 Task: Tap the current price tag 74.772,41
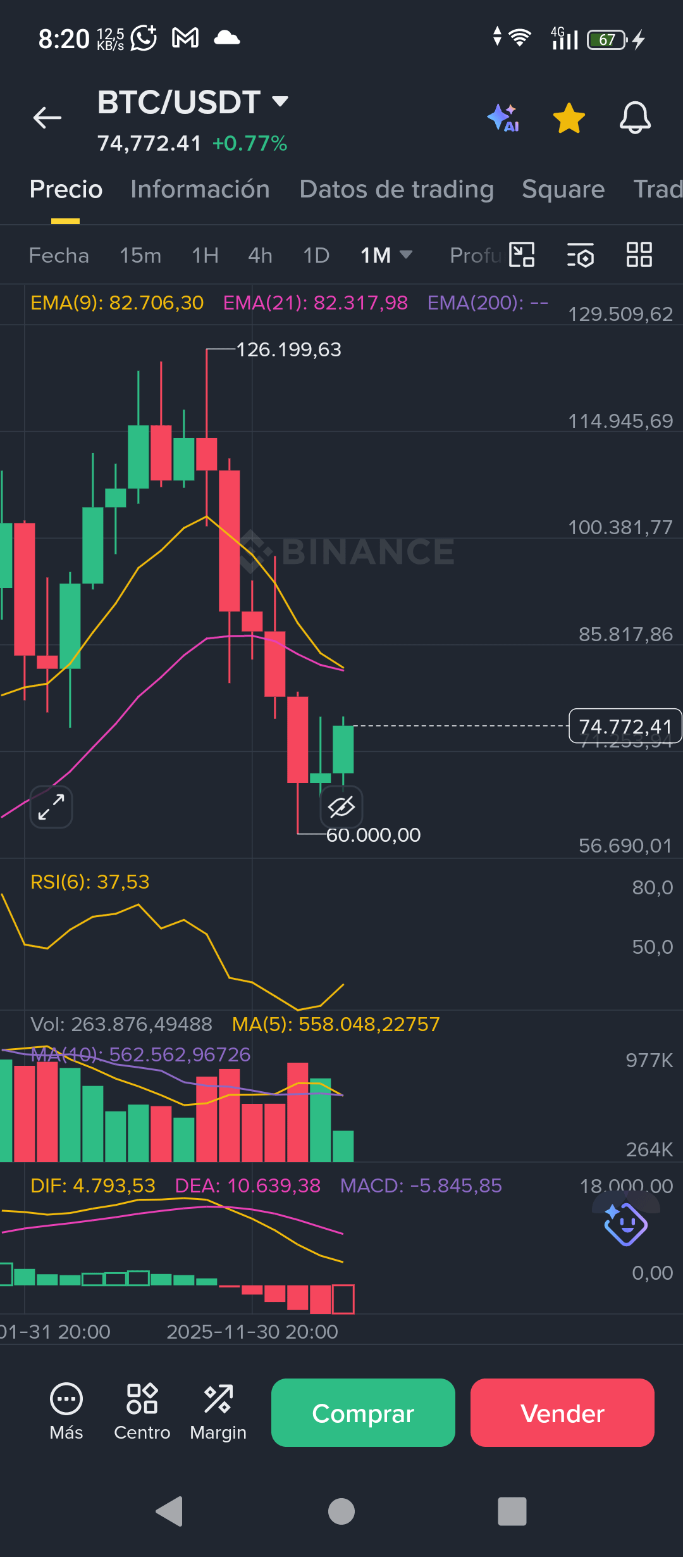[625, 726]
